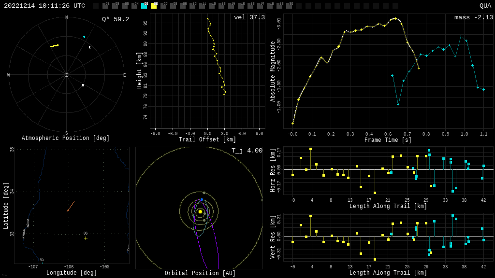Click the R radiant marker on polar plot
495x278 pixels.
(x=89, y=48)
